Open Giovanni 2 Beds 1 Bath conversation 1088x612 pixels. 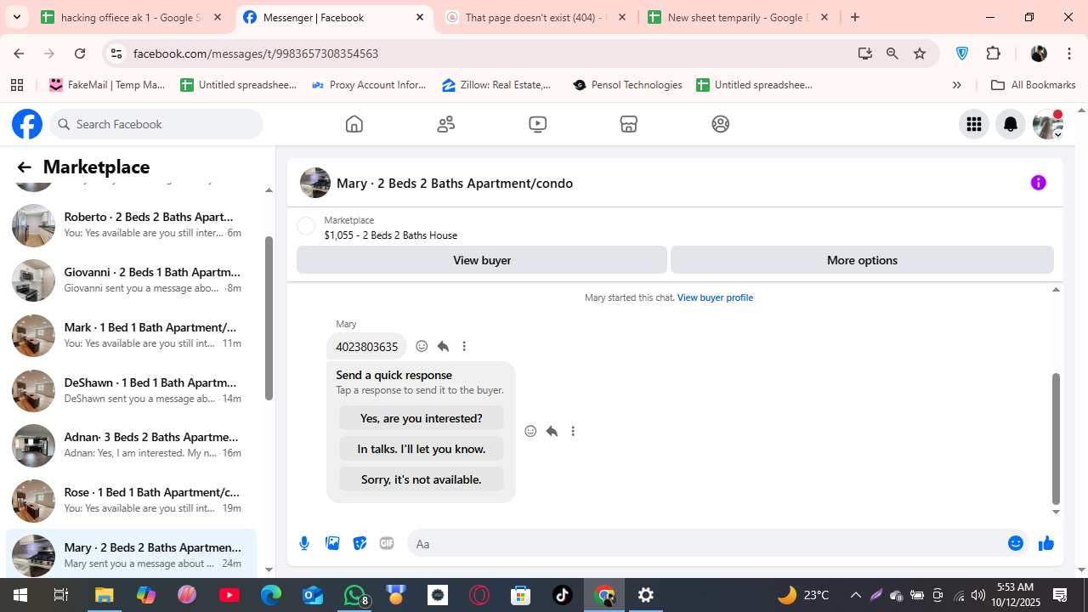130,280
